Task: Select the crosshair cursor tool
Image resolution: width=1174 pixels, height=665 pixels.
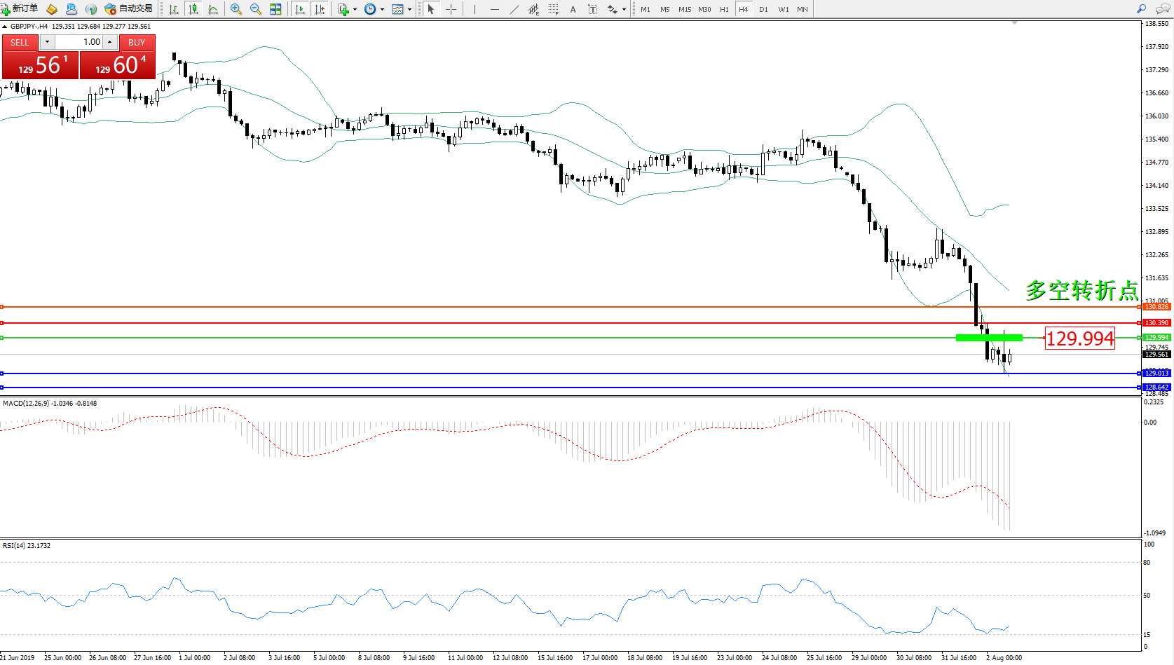Action: (451, 9)
